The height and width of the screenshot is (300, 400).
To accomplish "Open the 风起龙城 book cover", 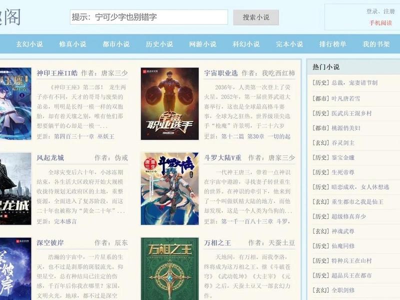I will pos(15,189).
